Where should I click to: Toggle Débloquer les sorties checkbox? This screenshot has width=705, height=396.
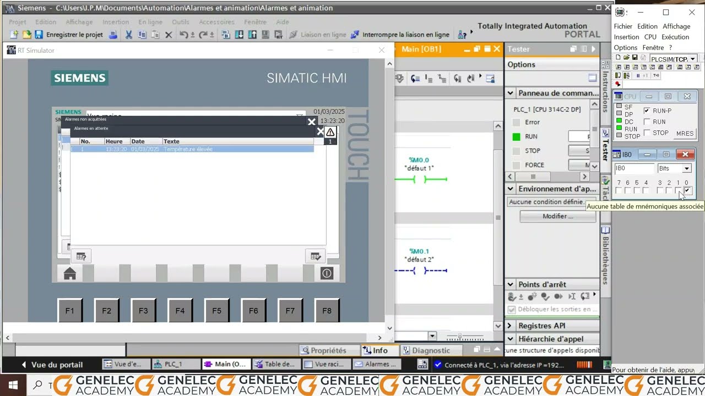pyautogui.click(x=512, y=309)
